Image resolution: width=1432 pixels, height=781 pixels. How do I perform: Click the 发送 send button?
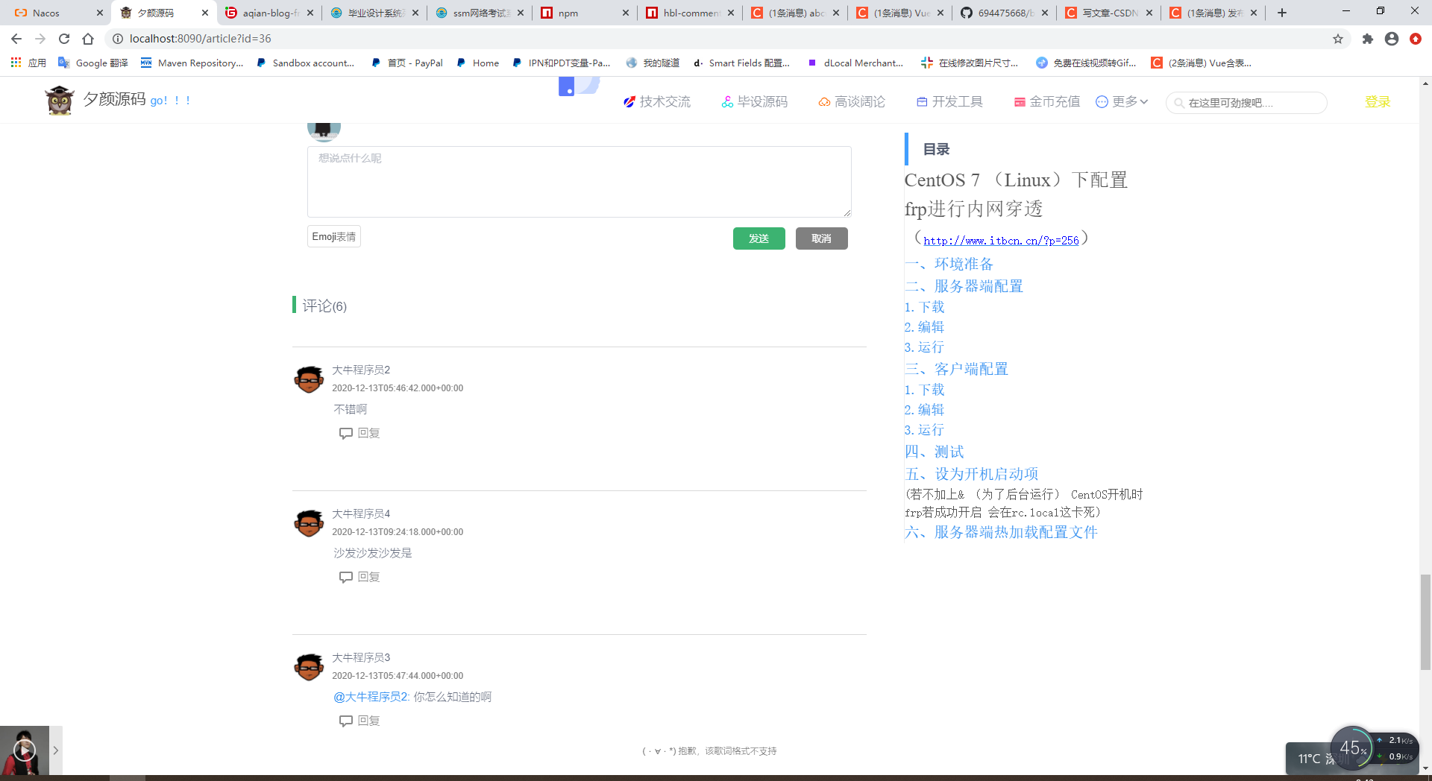point(759,238)
